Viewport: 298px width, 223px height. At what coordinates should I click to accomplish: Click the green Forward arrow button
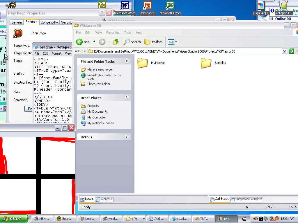pyautogui.click(x=102, y=42)
